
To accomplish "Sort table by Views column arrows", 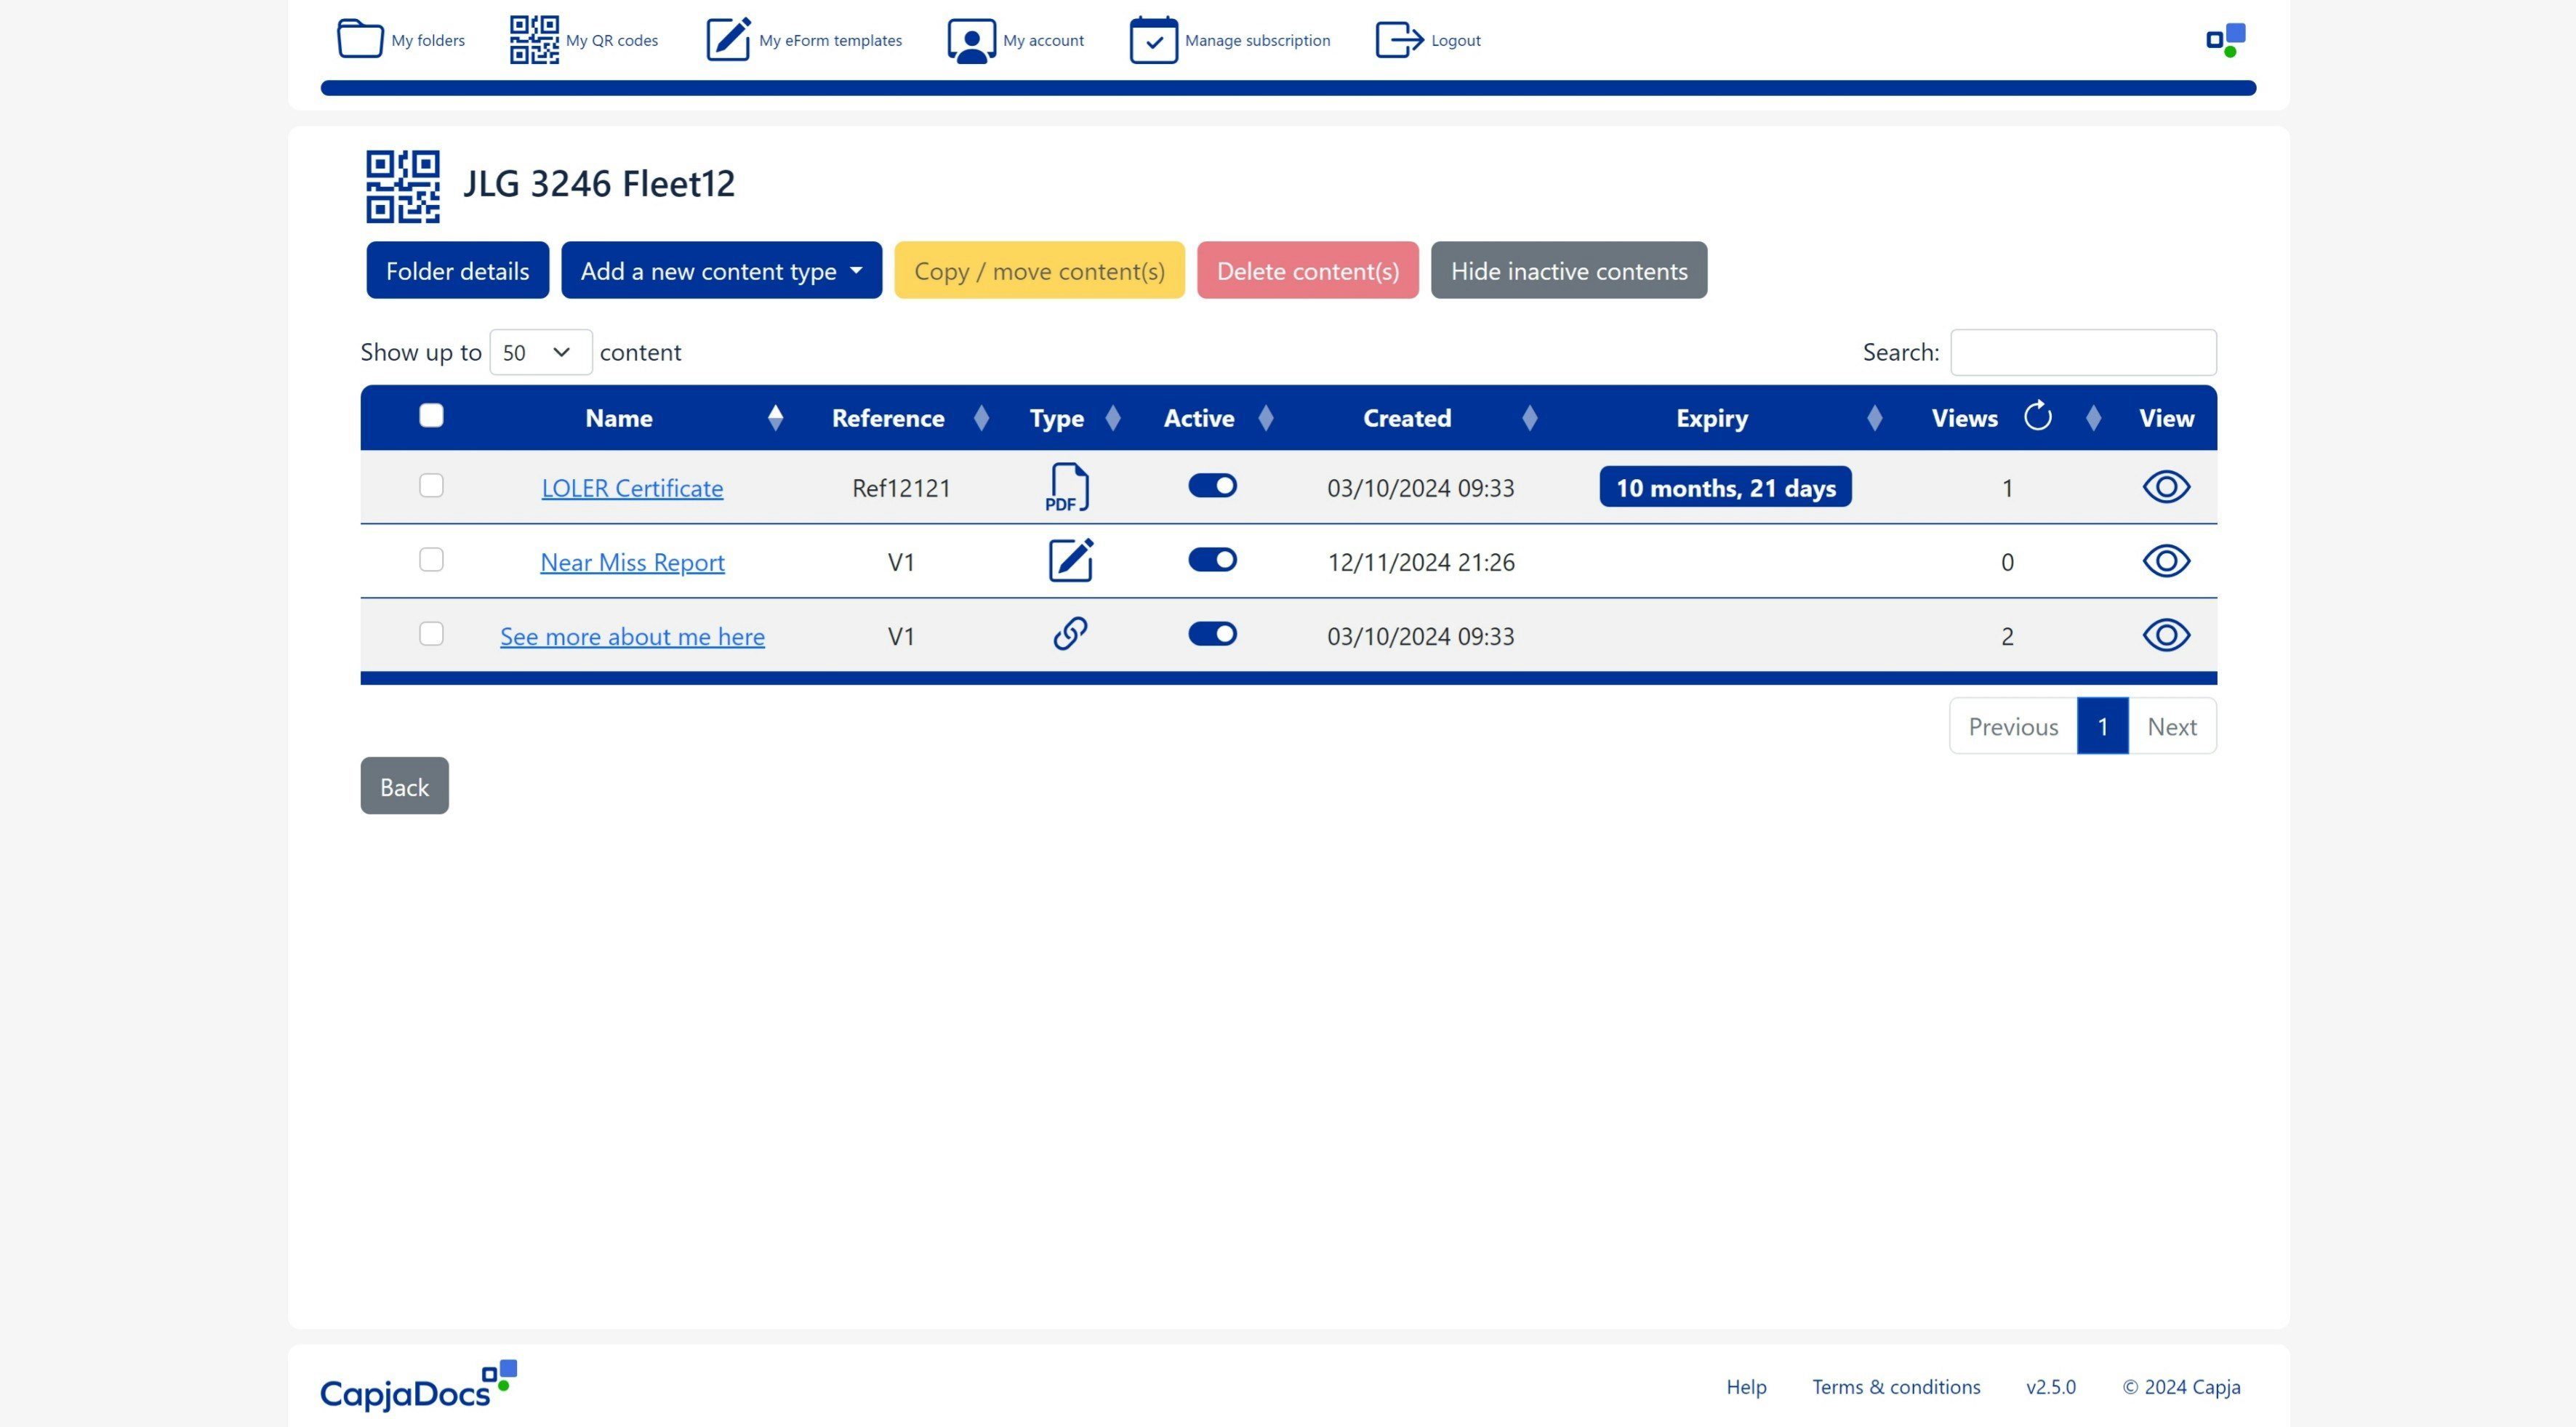I will coord(2093,418).
